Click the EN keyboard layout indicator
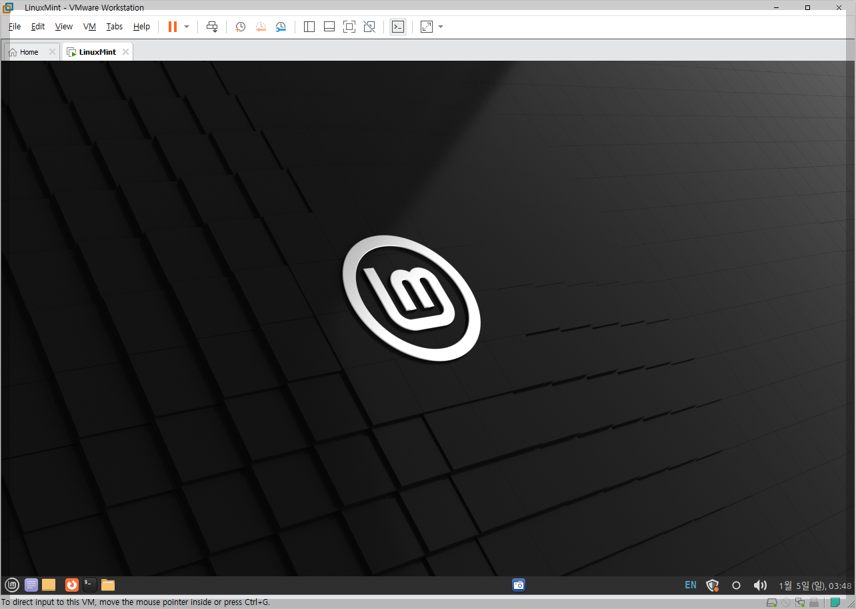 691,585
